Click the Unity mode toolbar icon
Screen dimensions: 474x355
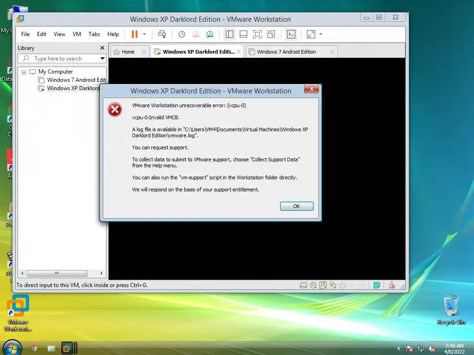click(271, 34)
